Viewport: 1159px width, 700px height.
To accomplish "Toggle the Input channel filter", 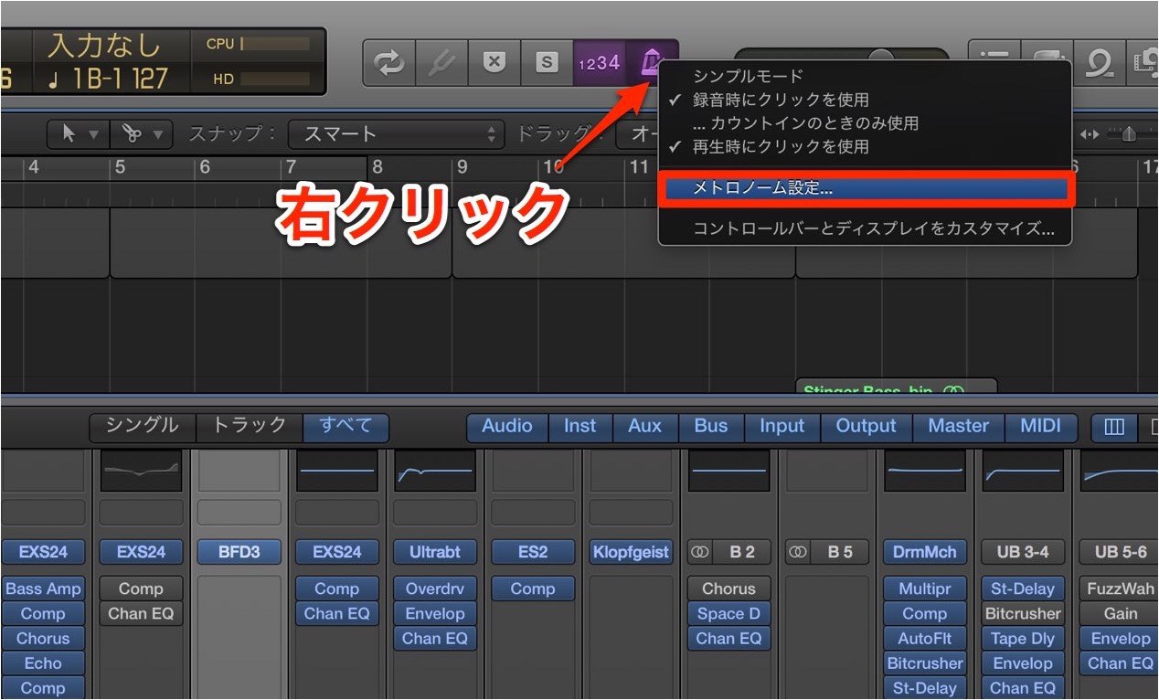I will point(782,426).
